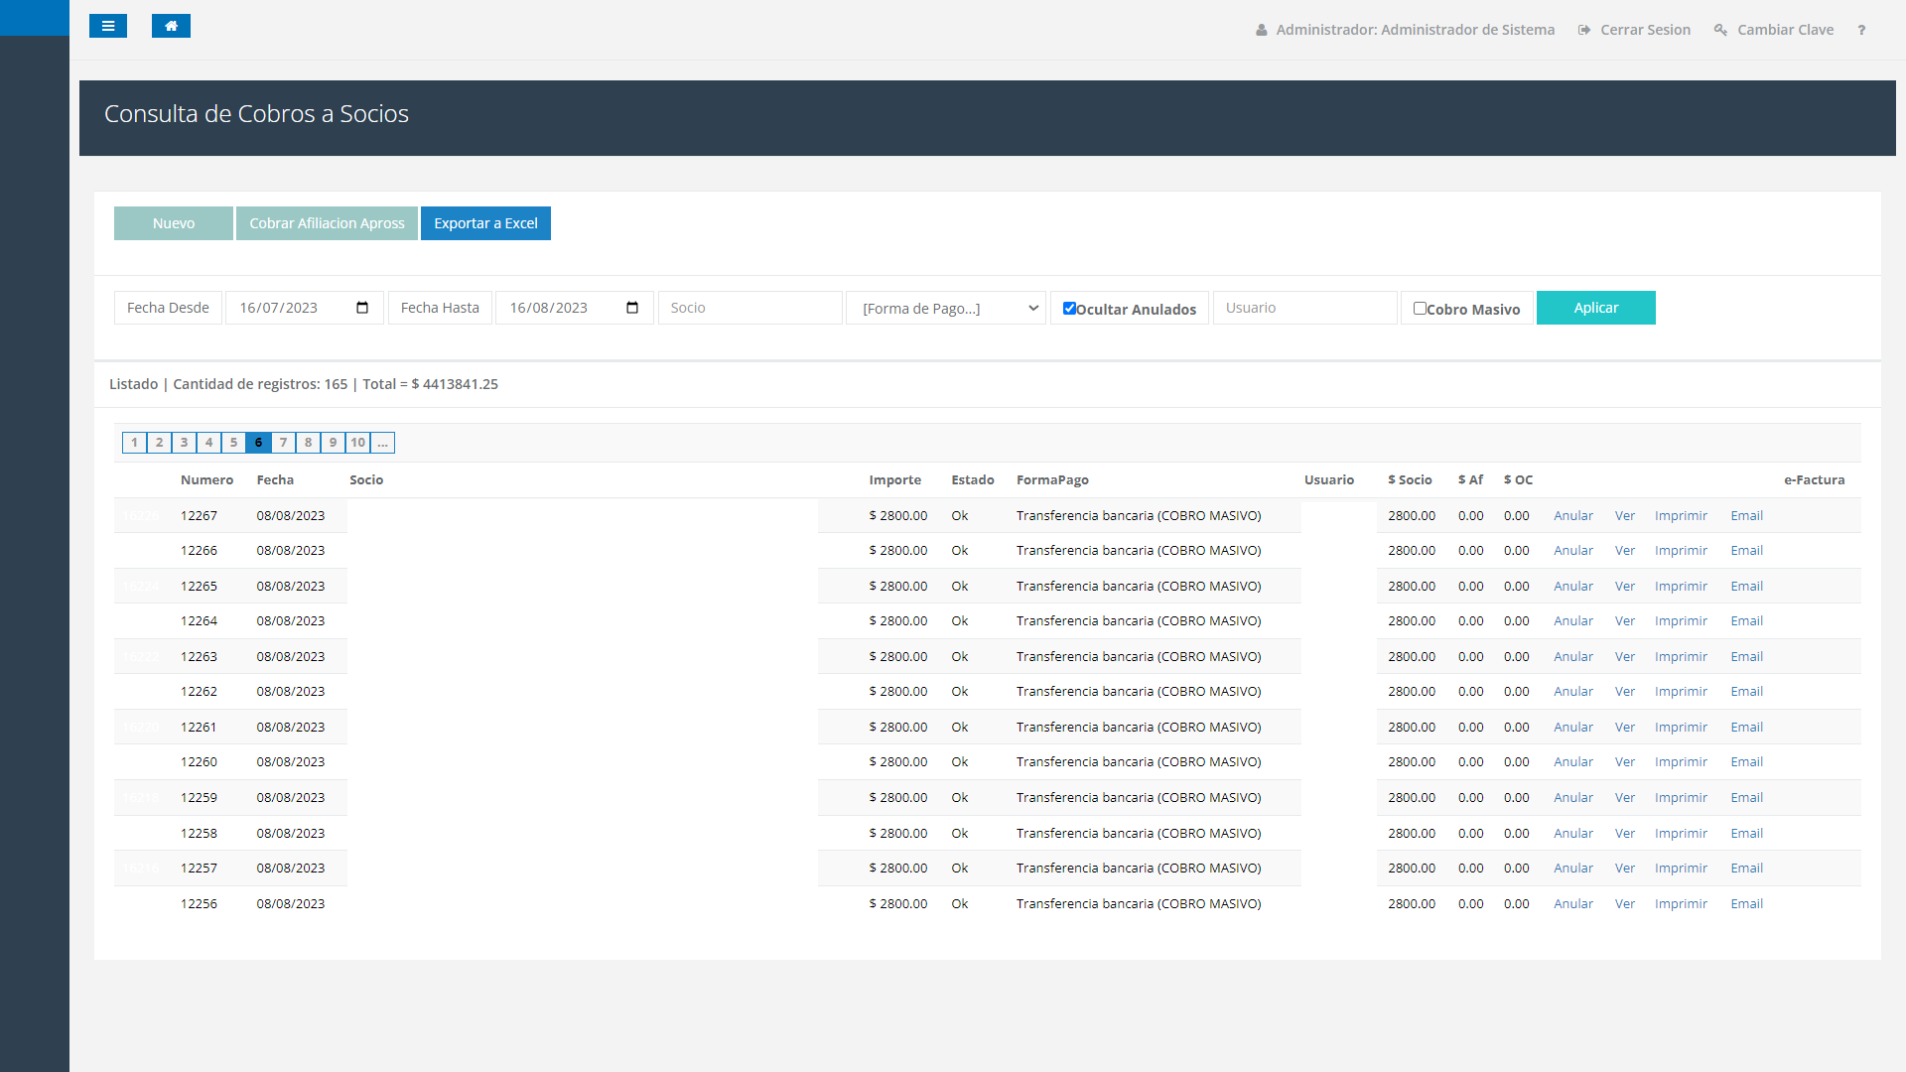Focus the Socio filter field
Screen dimensions: 1906x1072
tap(749, 308)
